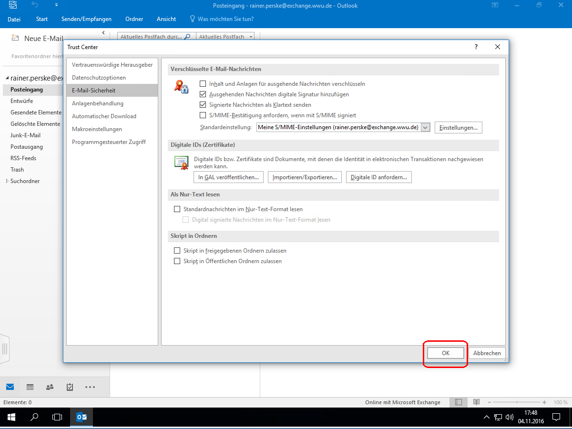
Task: Uncheck adding digital signature to outgoing messages
Action: coord(203,94)
